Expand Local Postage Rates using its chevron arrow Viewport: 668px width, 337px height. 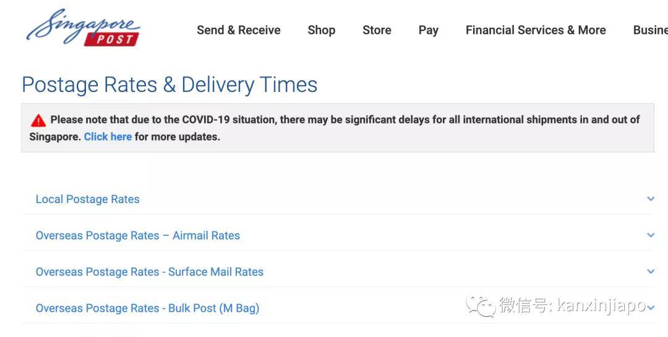pyautogui.click(x=650, y=199)
